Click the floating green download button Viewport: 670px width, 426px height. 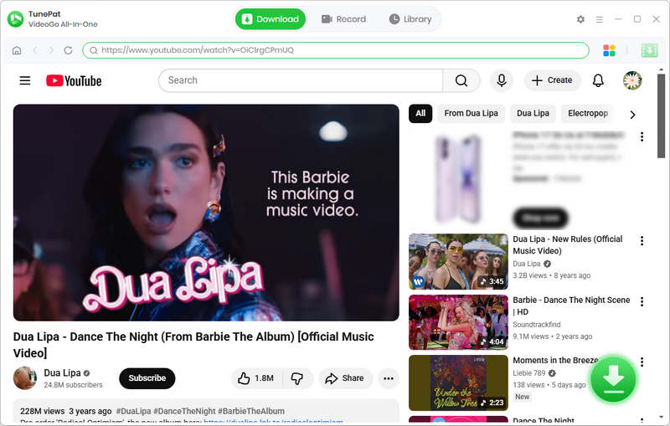(x=614, y=378)
